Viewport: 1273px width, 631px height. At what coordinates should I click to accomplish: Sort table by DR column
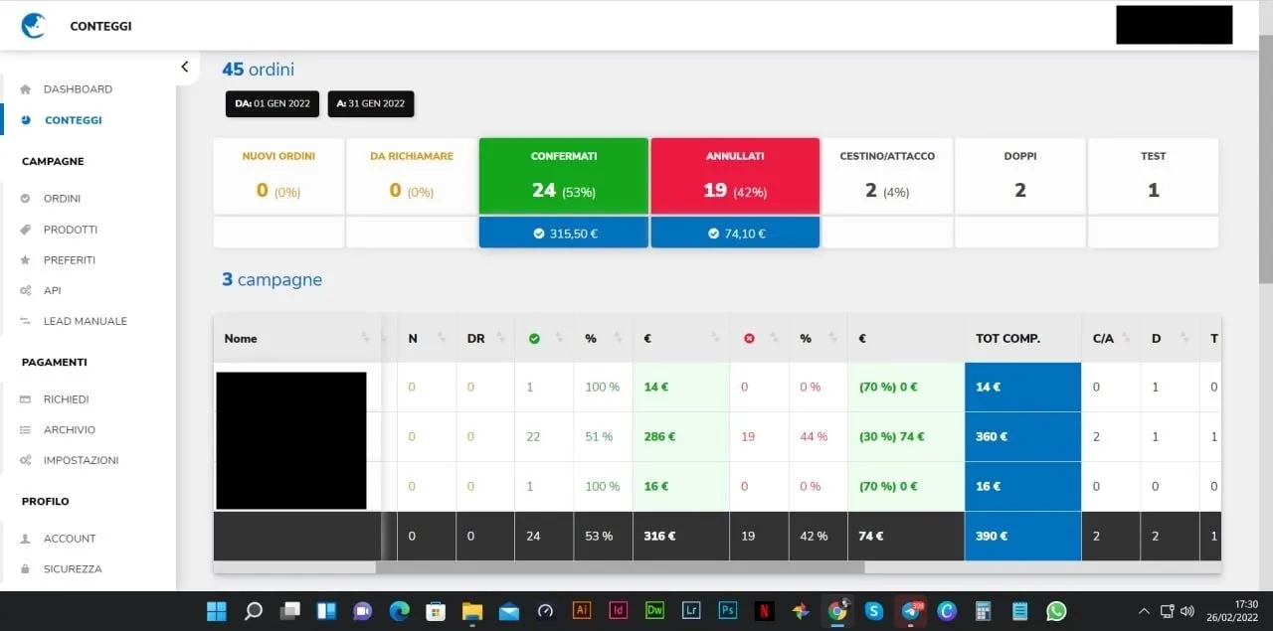point(485,339)
